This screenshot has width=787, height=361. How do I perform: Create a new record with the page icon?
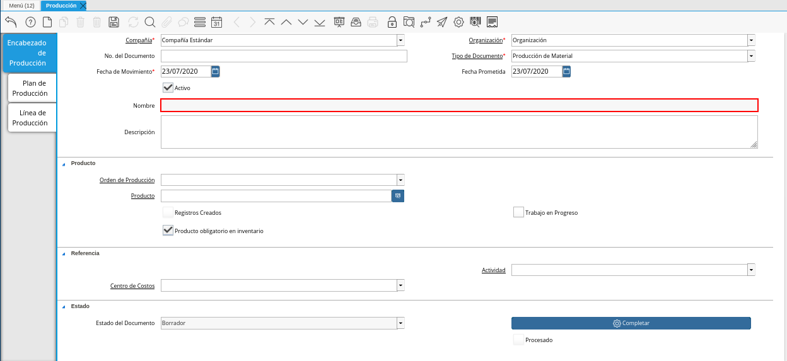[x=47, y=22]
